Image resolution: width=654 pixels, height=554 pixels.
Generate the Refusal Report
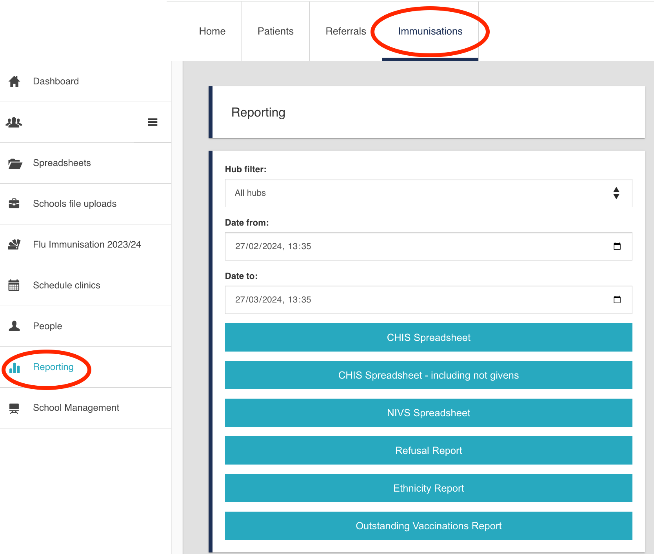[428, 450]
